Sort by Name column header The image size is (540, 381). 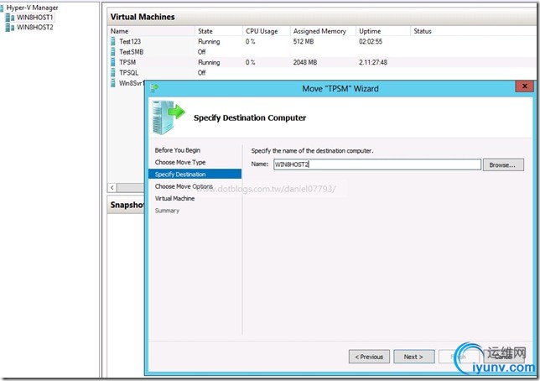coord(152,31)
